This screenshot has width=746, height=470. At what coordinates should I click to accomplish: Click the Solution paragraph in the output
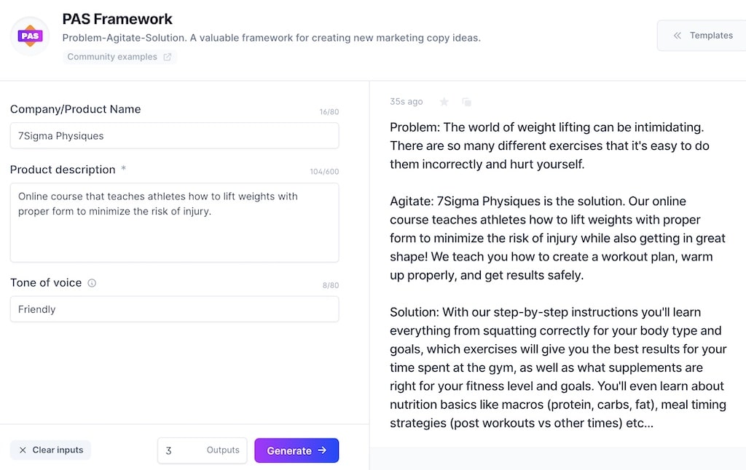(x=557, y=367)
